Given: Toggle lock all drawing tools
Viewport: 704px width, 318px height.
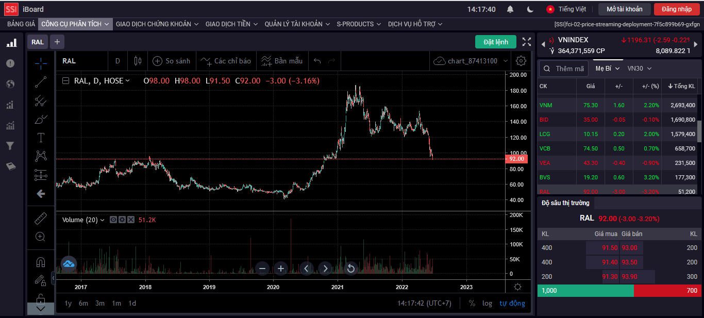Looking at the screenshot, I should tap(41, 298).
